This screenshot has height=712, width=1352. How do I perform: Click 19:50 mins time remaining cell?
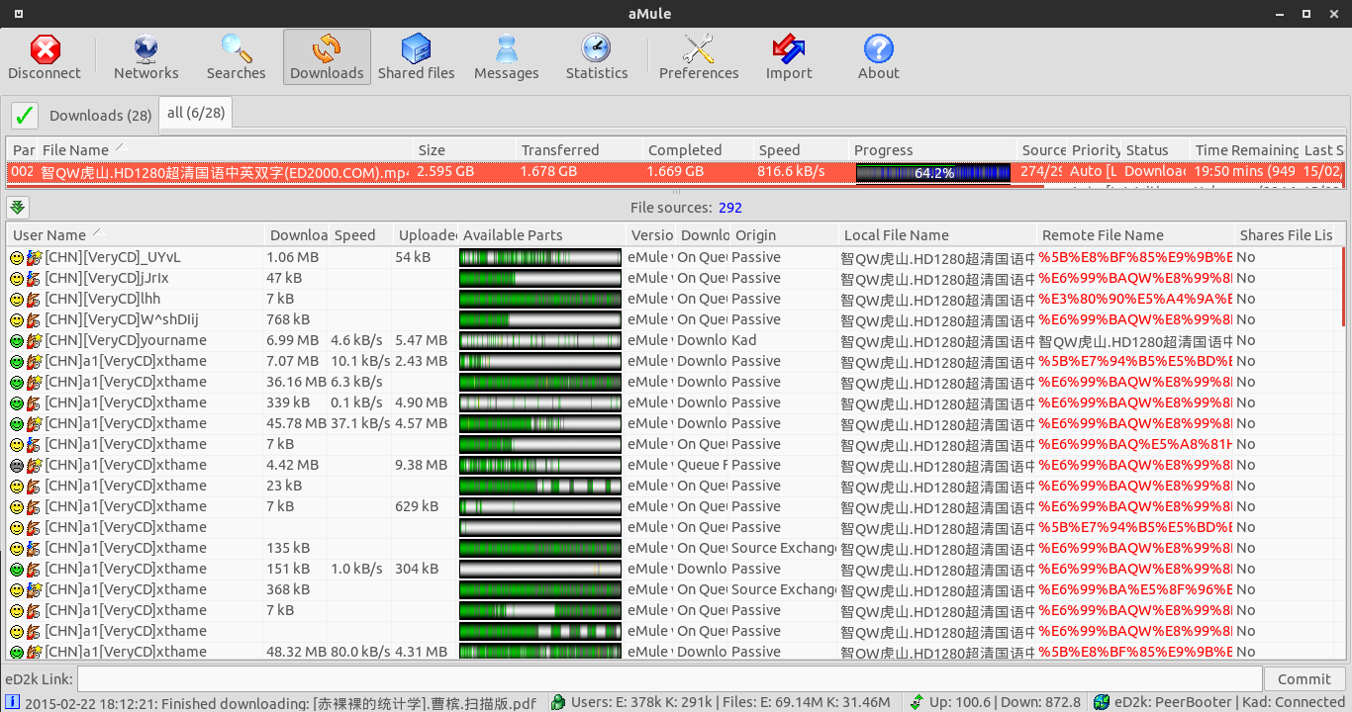click(x=1245, y=172)
